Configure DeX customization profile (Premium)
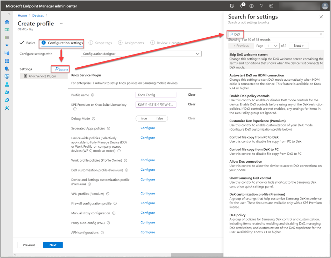 (x=148, y=170)
